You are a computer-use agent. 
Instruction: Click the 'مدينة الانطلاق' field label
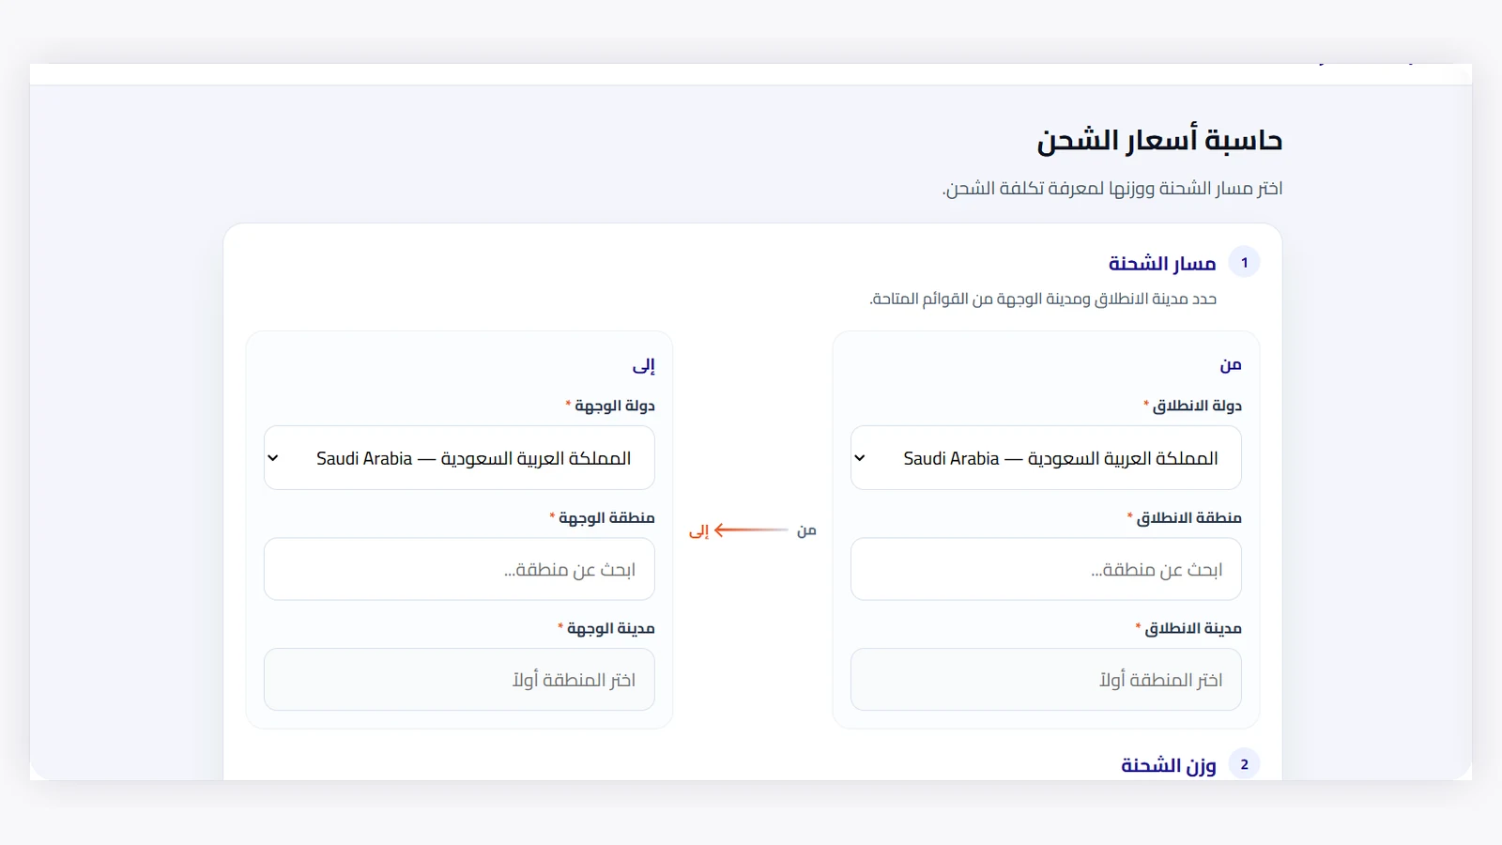click(1193, 628)
